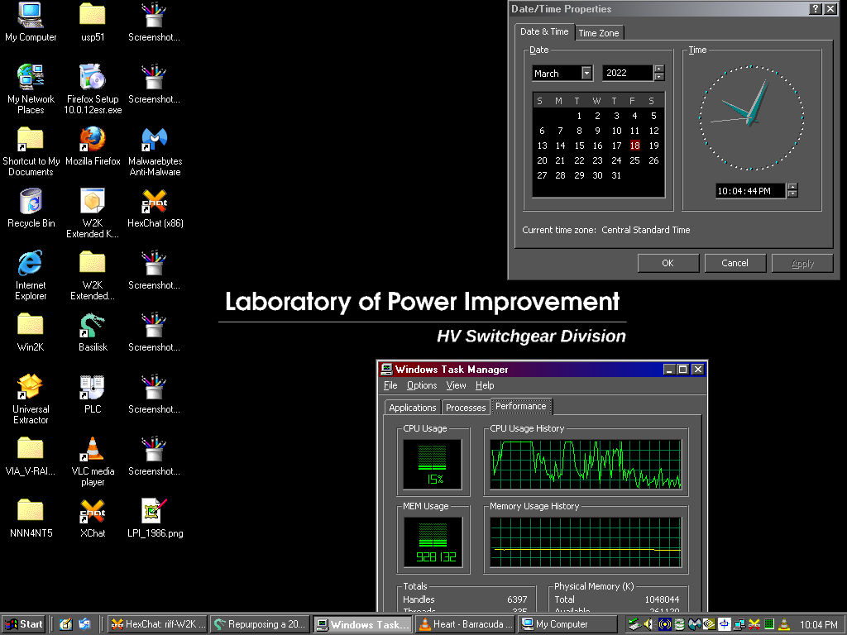Viewport: 847px width, 635px height.
Task: Select March 25 in the calendar
Action: pyautogui.click(x=634, y=160)
